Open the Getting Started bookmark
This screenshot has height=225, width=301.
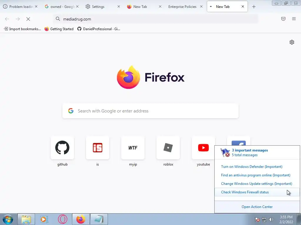coord(59,29)
